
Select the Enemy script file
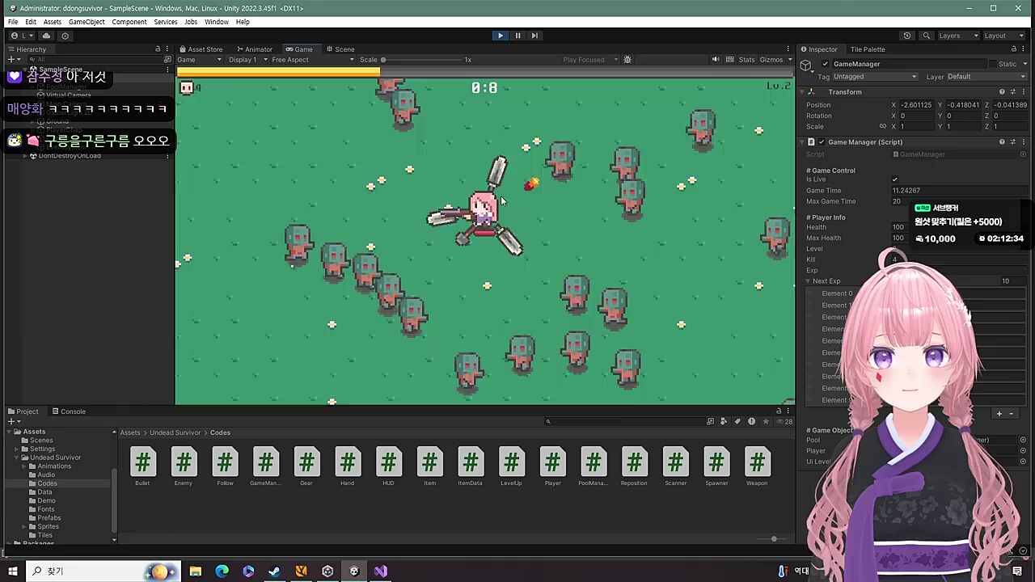(184, 467)
